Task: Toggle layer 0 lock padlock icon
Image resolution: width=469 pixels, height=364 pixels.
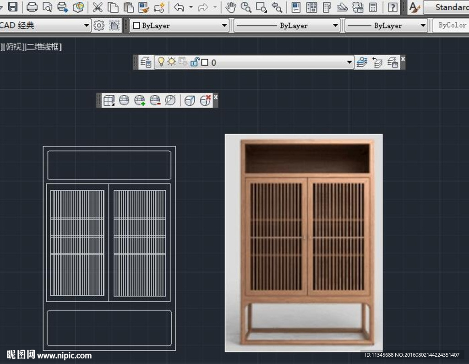Action: point(195,62)
